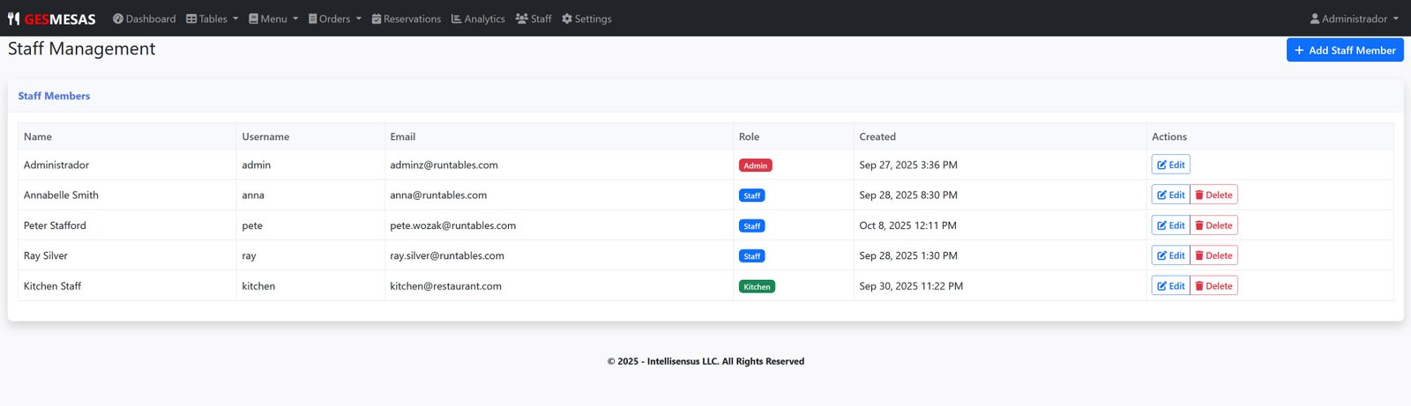The image size is (1411, 406).
Task: Delete the Peter Stafford staff member
Action: [1213, 225]
